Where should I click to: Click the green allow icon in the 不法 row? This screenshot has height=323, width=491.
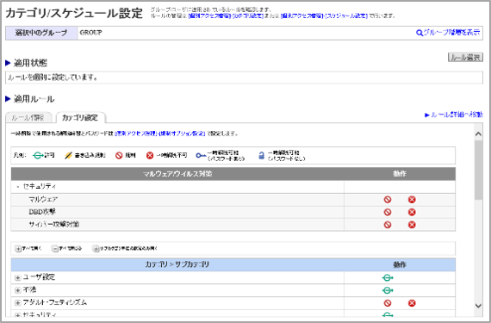(388, 290)
